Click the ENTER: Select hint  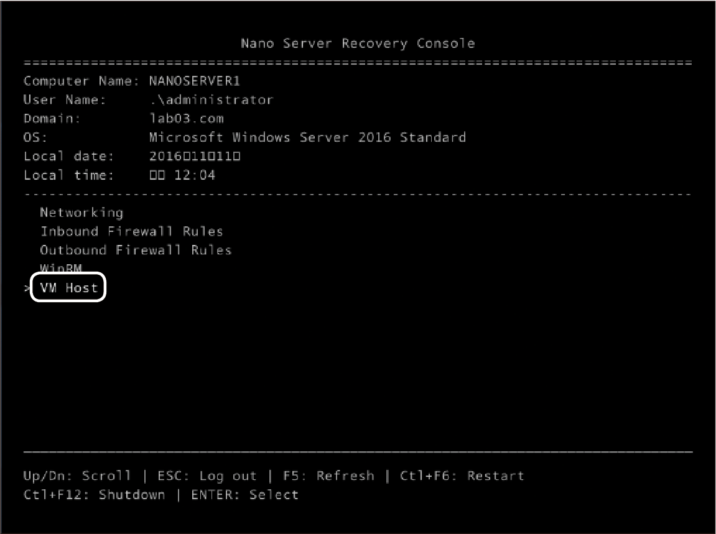(x=244, y=495)
